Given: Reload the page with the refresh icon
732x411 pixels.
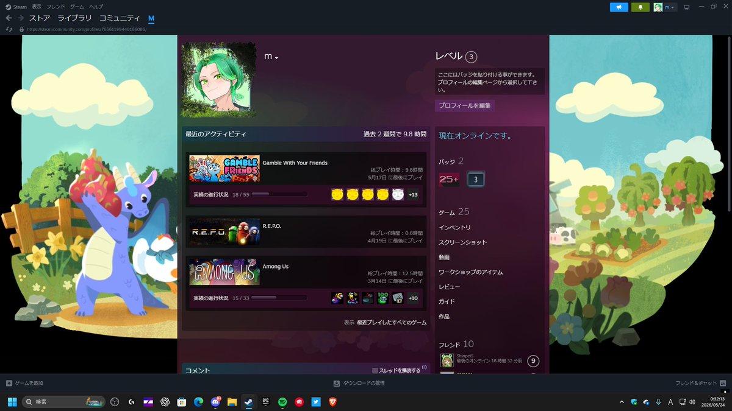Looking at the screenshot, I should [x=9, y=29].
